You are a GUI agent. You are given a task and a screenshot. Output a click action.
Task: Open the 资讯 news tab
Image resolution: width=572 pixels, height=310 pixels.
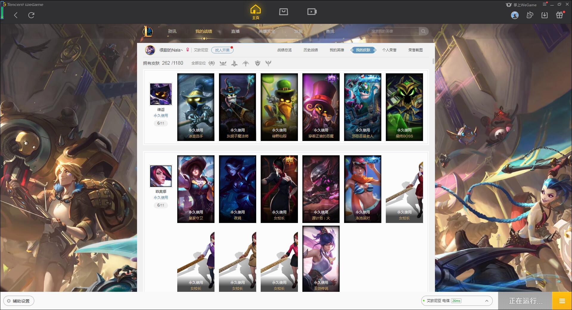tap(172, 31)
